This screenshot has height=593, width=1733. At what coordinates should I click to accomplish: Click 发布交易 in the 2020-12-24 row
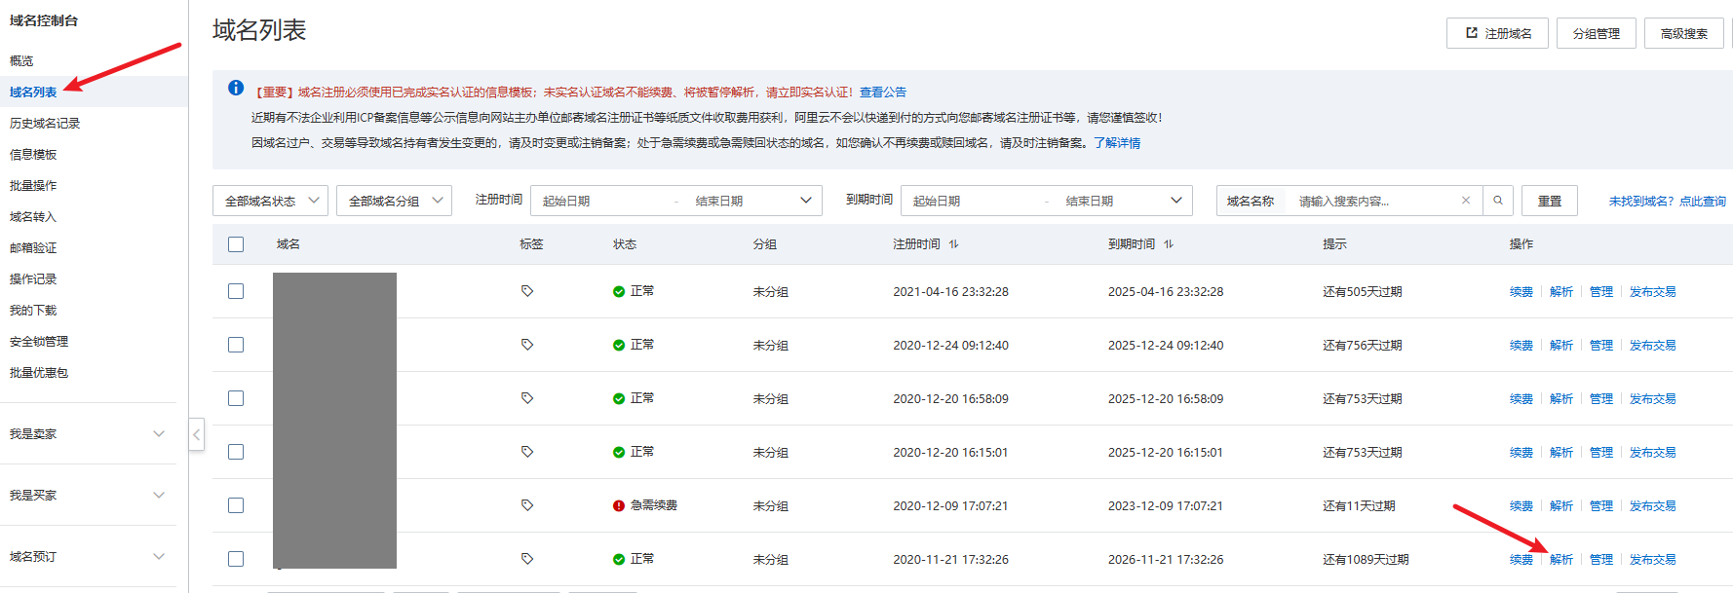[1653, 345]
